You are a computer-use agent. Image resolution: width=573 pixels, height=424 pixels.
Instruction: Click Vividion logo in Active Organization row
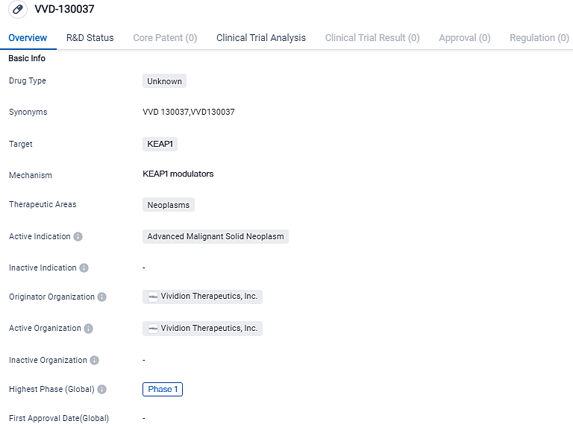pos(153,329)
